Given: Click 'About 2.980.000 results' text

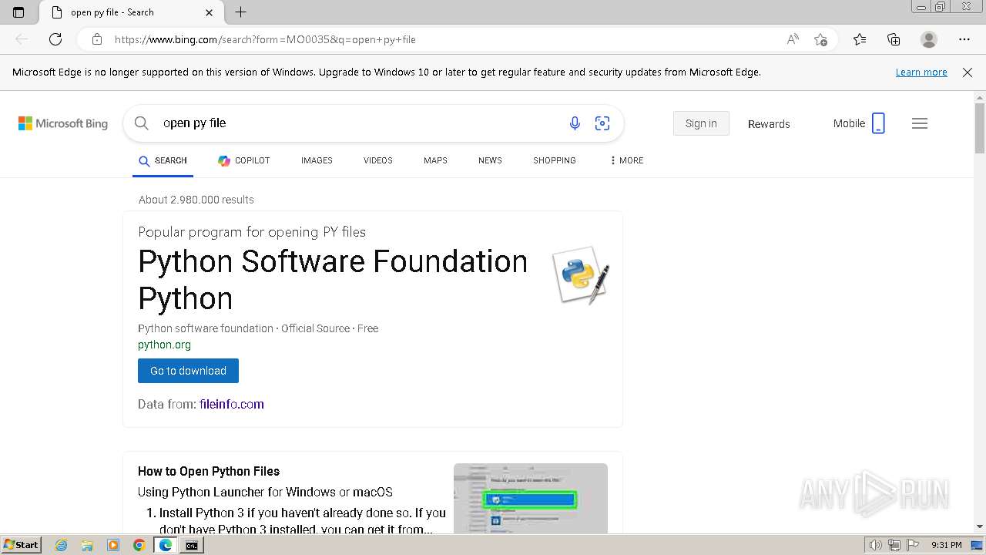Looking at the screenshot, I should 196,200.
